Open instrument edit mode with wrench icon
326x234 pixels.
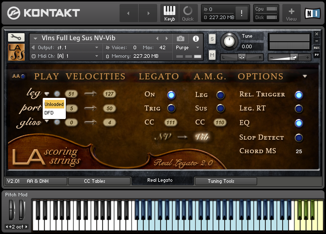coord(16,37)
